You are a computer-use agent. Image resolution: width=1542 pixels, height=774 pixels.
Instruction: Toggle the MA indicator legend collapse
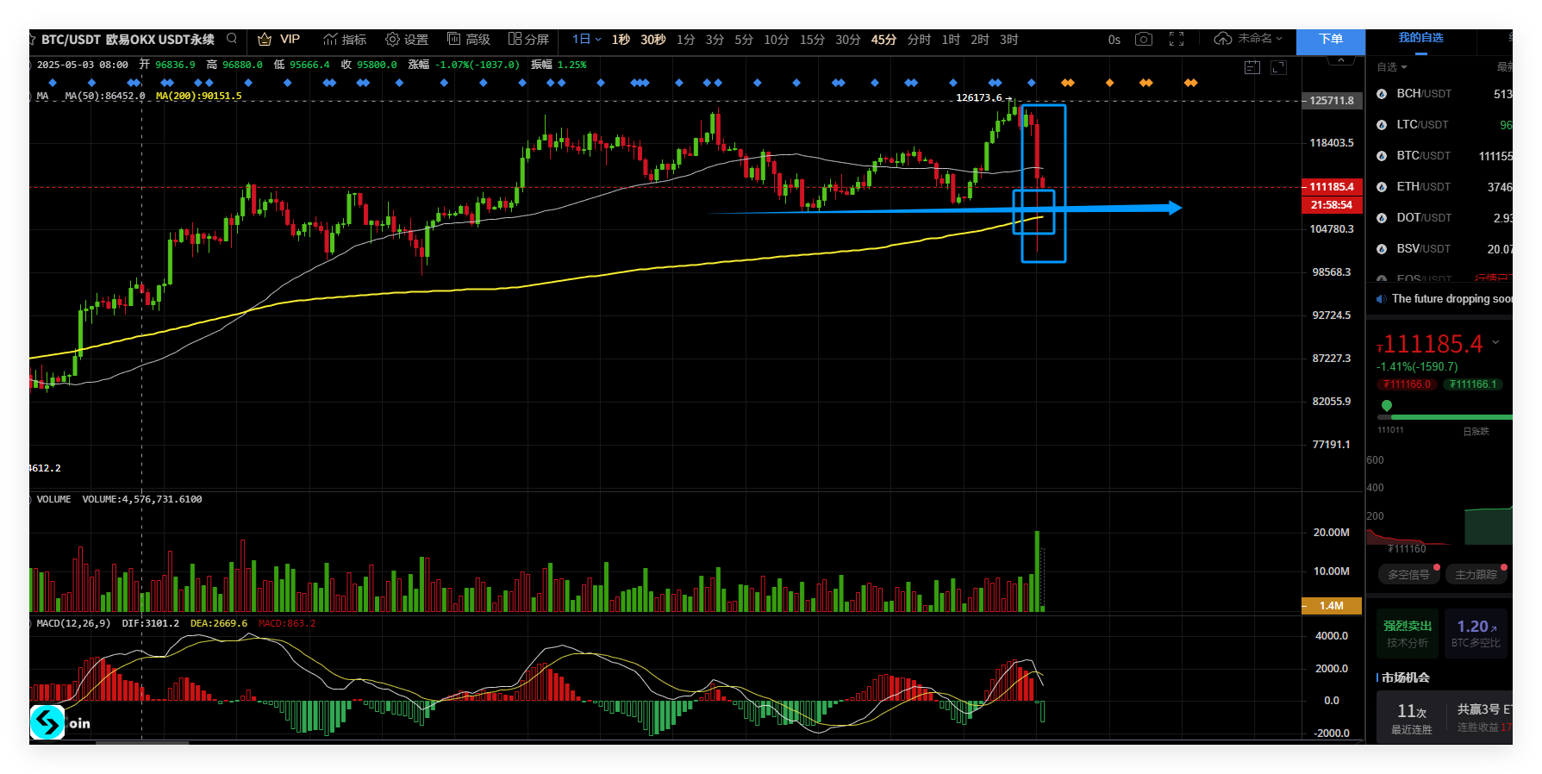pyautogui.click(x=32, y=97)
